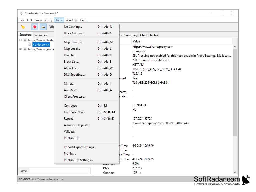256x192 pixels.
Task: Select the 127.0.0.1:52753 client address
Action: click(x=142, y=119)
